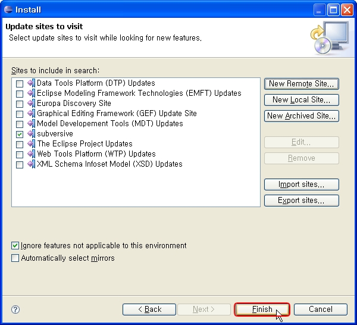Viewport: 357px width, 325px height.
Task: Click the site icon beside XML Schema Infoset Model
Action: (x=31, y=164)
